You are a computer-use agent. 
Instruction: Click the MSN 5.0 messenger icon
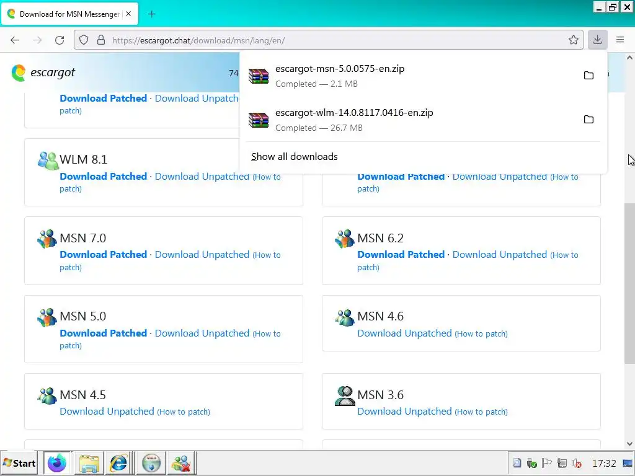[47, 317]
